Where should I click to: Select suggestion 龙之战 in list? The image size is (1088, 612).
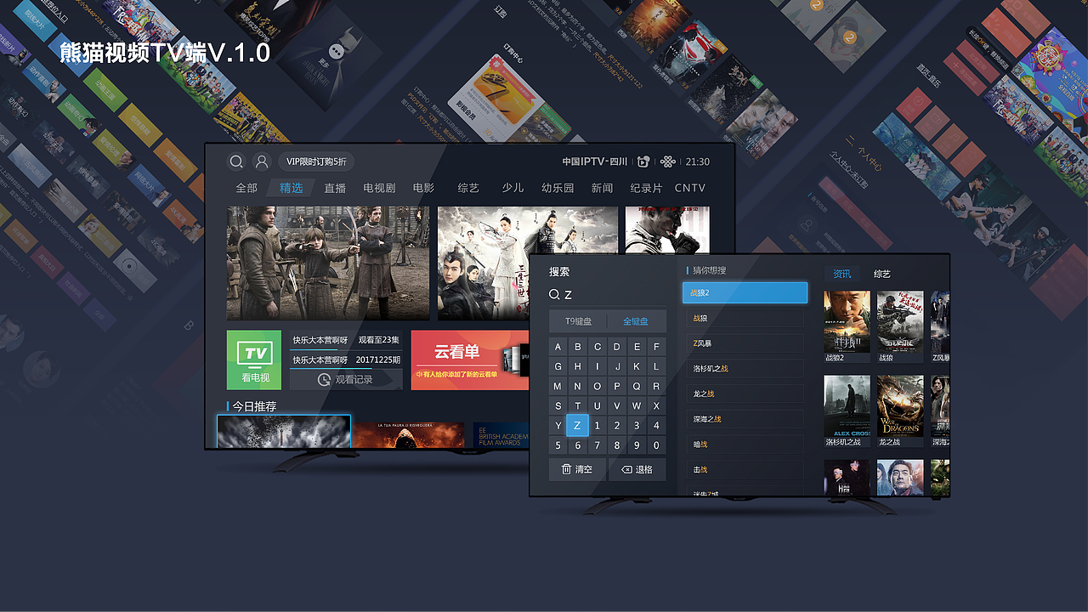pyautogui.click(x=745, y=394)
